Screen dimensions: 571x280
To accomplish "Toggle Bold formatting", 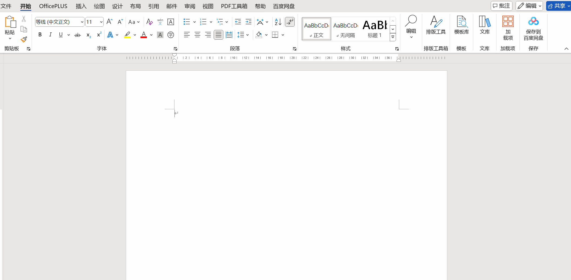I will coord(40,35).
